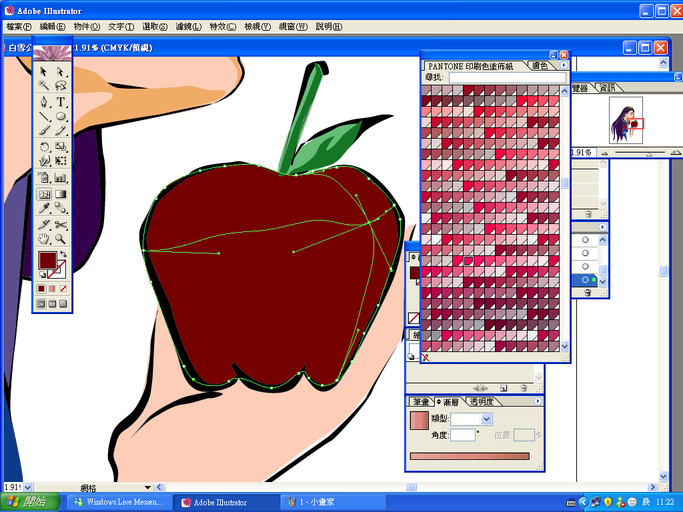Screen dimensions: 683x512
Task: Choose the Slice tool
Action: pos(43,225)
